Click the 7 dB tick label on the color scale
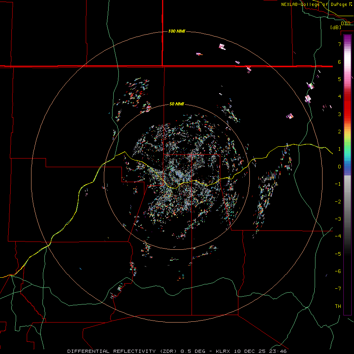Viewport: 354px width, 354px height. click(339, 44)
